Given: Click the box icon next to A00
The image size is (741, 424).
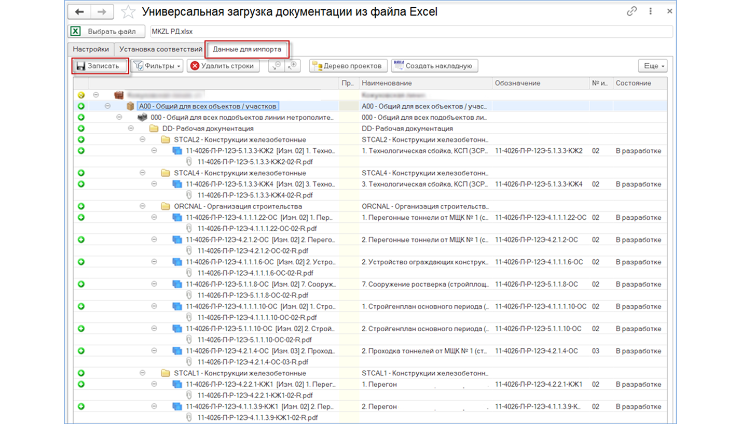Looking at the screenshot, I should [130, 106].
